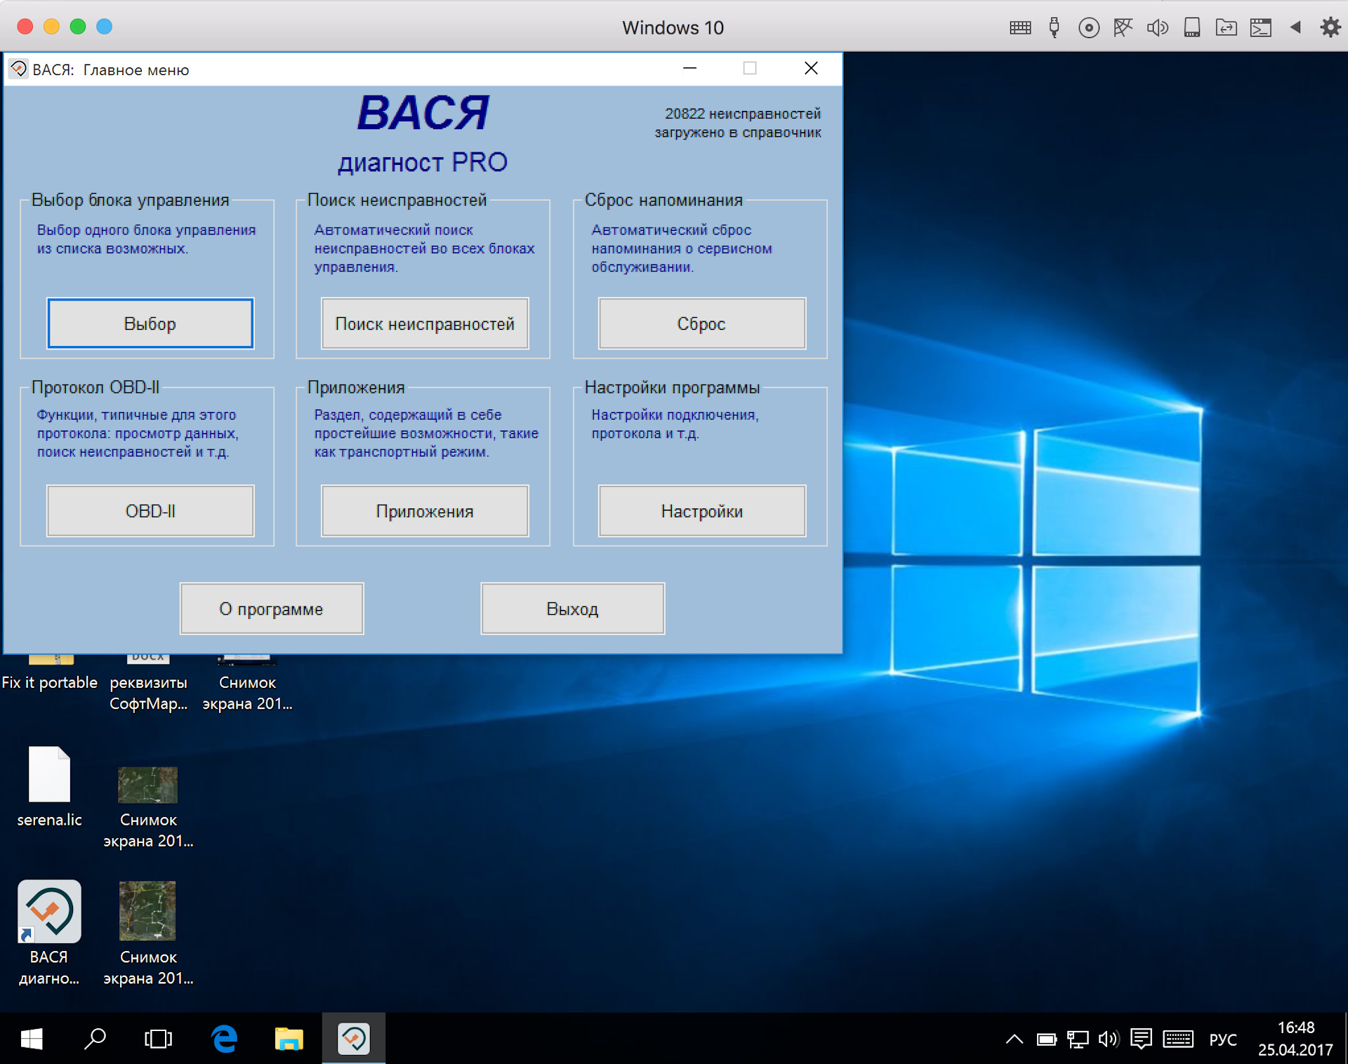Click network icon in system tray
Image resolution: width=1348 pixels, height=1064 pixels.
coord(1078,1039)
